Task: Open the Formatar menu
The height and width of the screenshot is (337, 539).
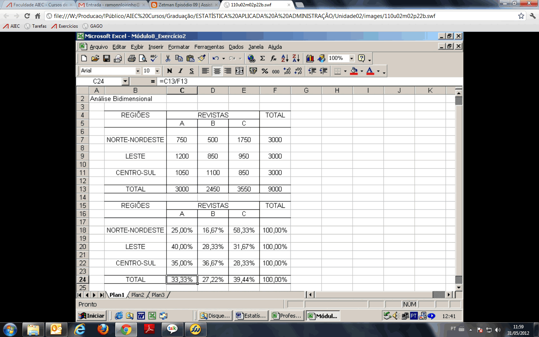Action: 179,47
